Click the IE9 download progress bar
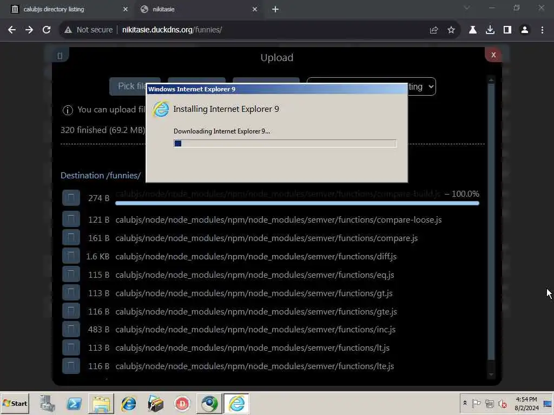Screen dimensions: 554x415 click(285, 143)
